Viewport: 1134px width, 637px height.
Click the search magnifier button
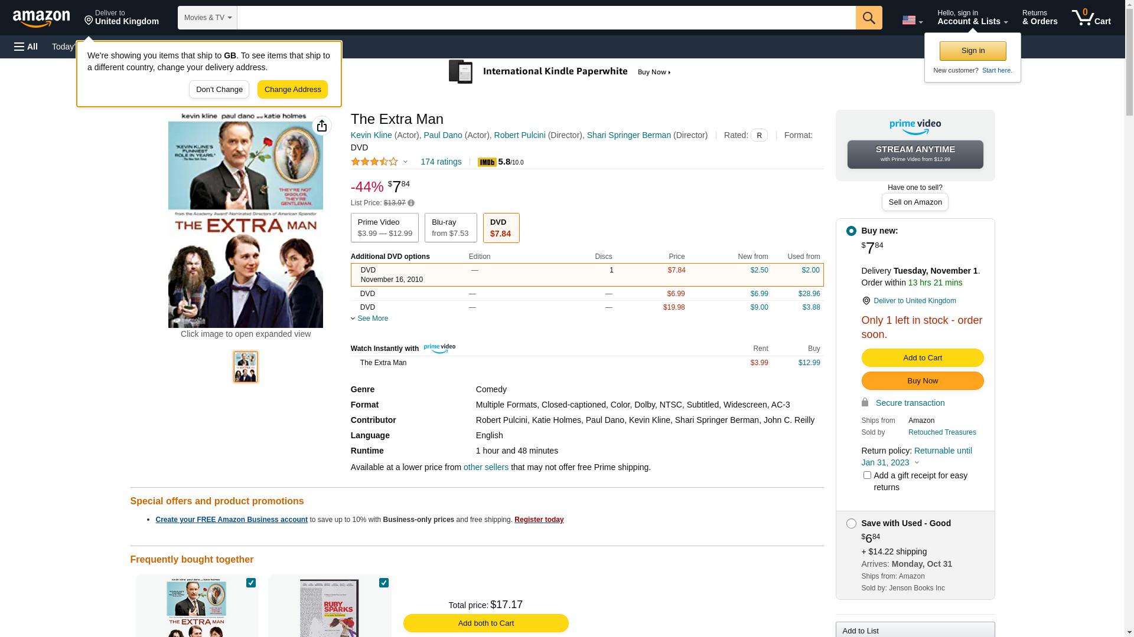click(868, 18)
